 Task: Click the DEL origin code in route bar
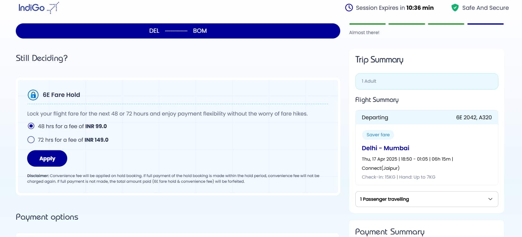point(154,31)
